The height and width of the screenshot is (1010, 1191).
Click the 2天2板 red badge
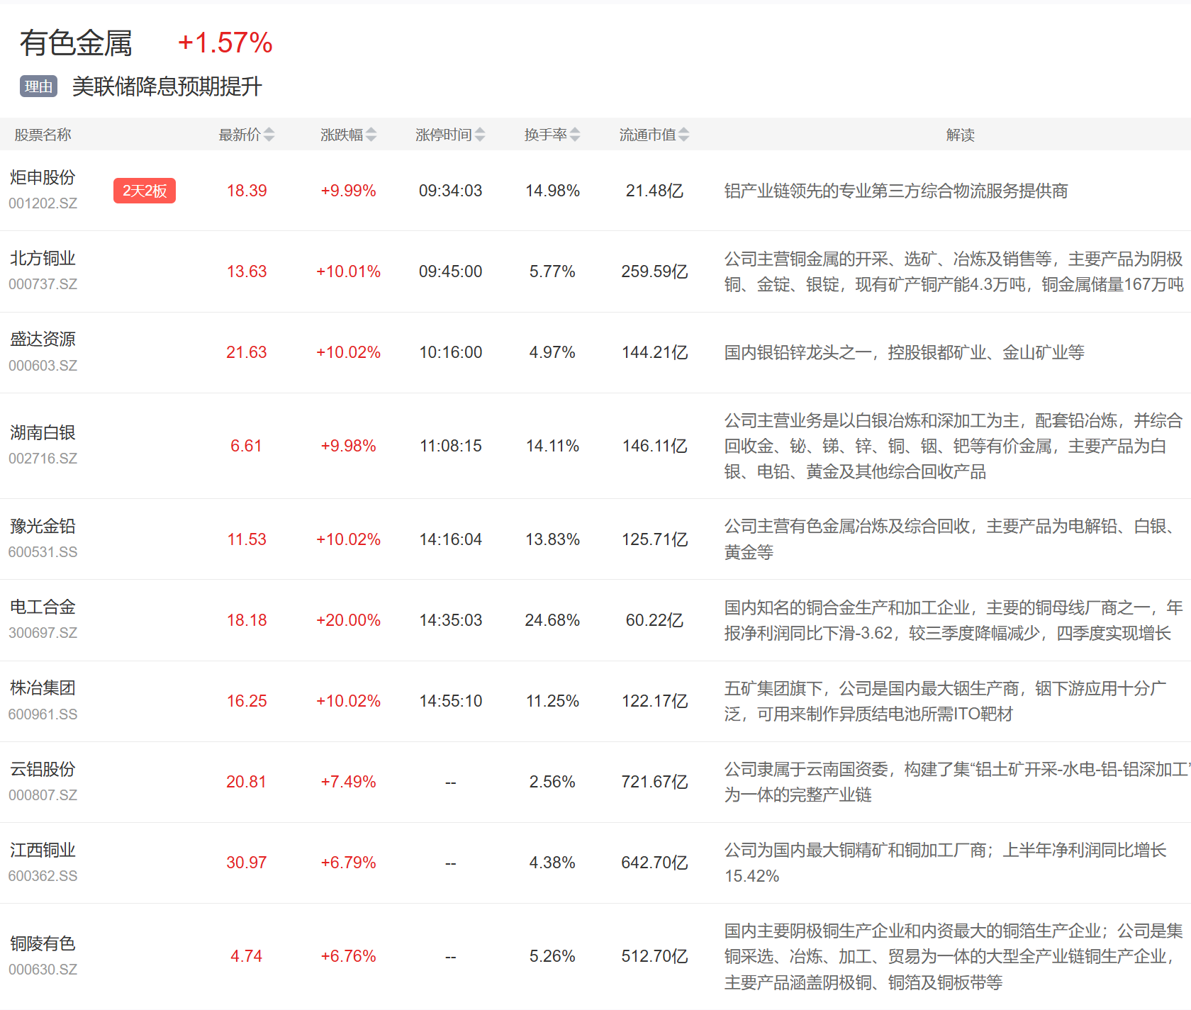tap(145, 191)
